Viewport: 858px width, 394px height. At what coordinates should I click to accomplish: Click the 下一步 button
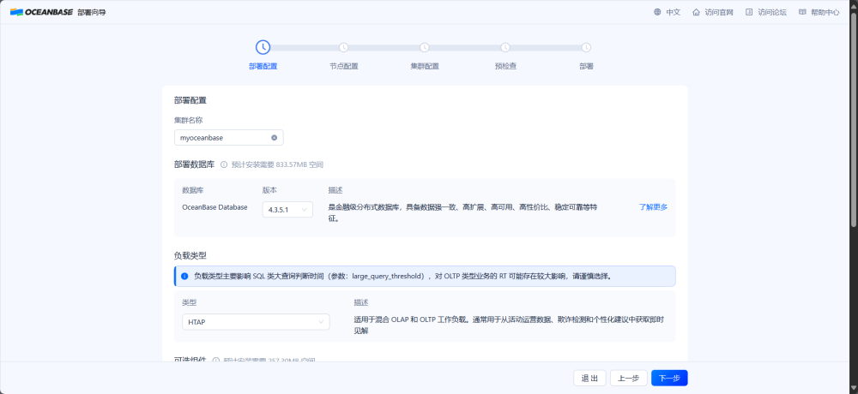pos(669,378)
